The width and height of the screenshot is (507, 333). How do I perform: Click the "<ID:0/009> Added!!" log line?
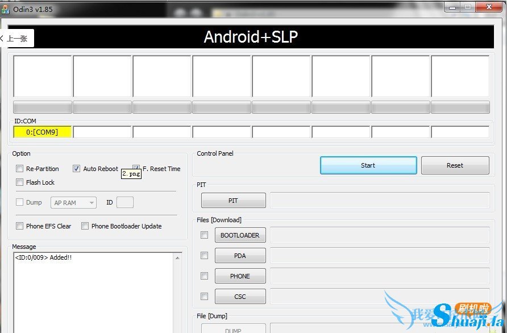pyautogui.click(x=43, y=257)
